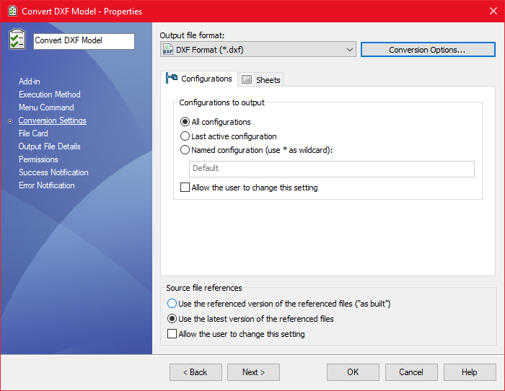The height and width of the screenshot is (391, 505).
Task: Click the task checklist icon beside name field
Action: point(17,39)
